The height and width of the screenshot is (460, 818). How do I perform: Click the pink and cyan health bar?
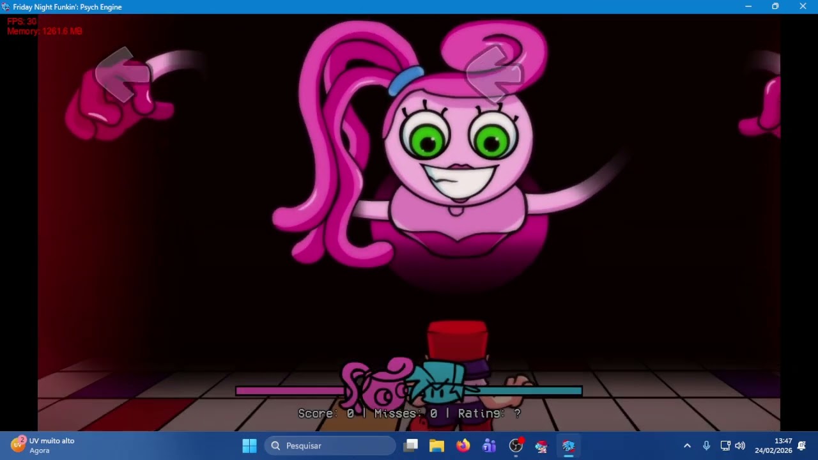(409, 391)
